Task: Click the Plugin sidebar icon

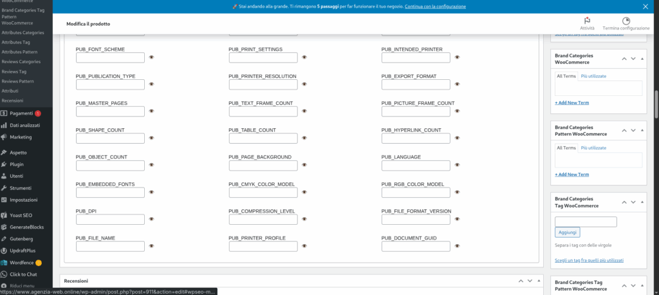Action: click(x=4, y=164)
